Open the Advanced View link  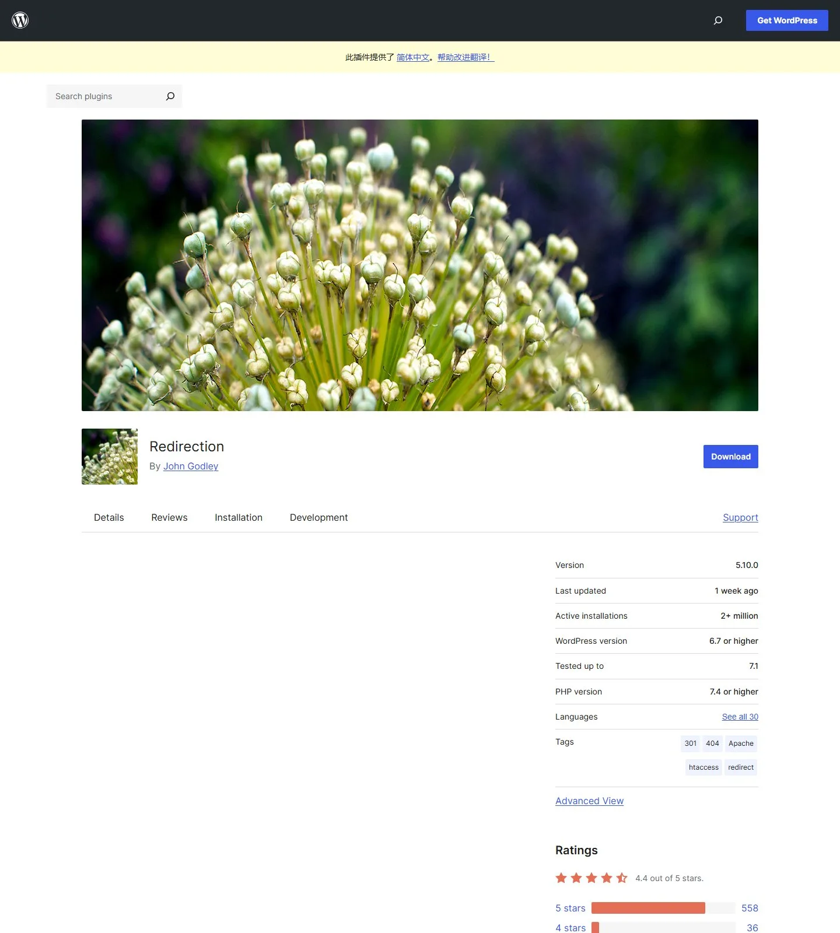click(x=589, y=801)
